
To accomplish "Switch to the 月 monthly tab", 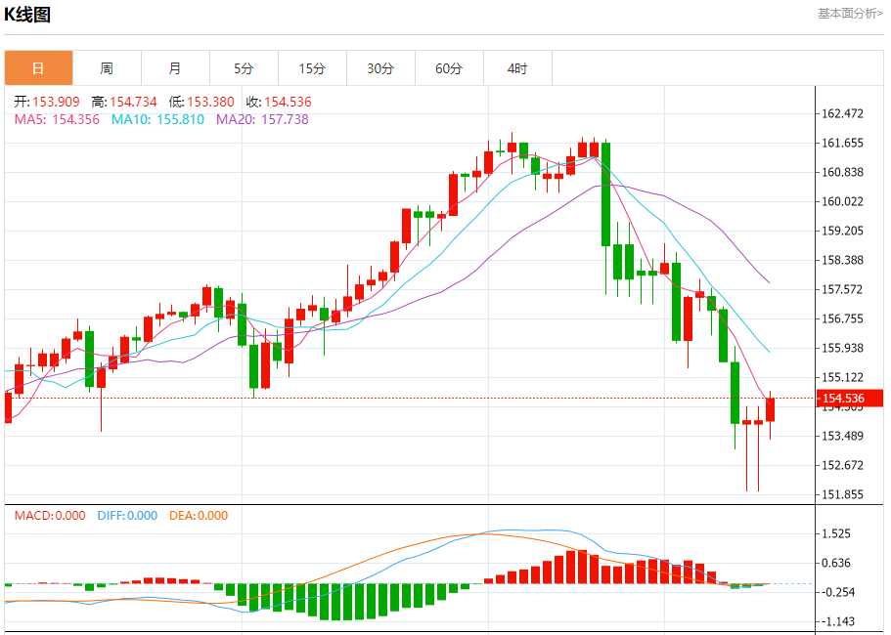I will 176,68.
